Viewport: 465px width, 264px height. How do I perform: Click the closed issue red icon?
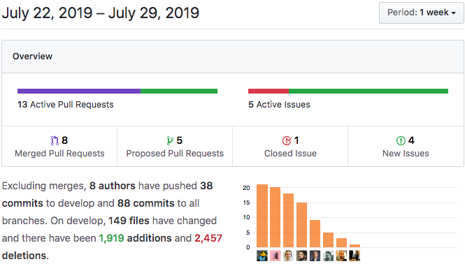pos(287,140)
